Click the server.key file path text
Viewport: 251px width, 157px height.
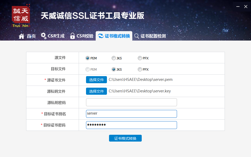coord(140,91)
